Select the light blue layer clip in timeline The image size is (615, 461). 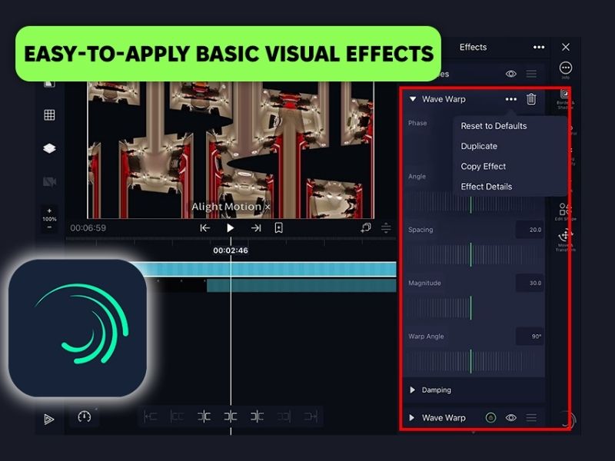click(271, 270)
